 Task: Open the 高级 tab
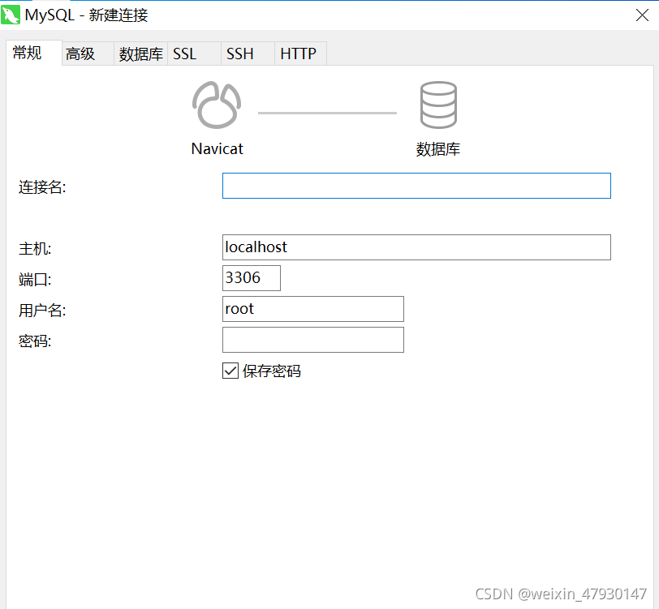click(x=88, y=54)
